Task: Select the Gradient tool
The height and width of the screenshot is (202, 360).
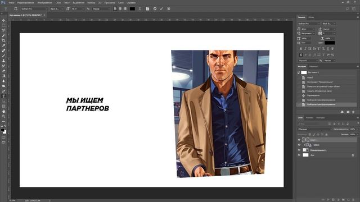Action: pyautogui.click(x=3, y=76)
